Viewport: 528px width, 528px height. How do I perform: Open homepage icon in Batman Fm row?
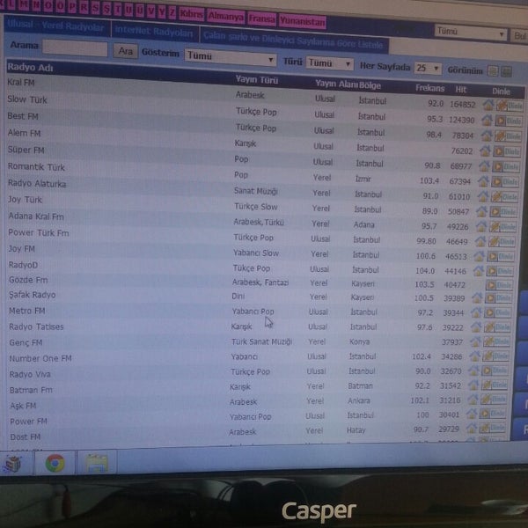pyautogui.click(x=473, y=385)
